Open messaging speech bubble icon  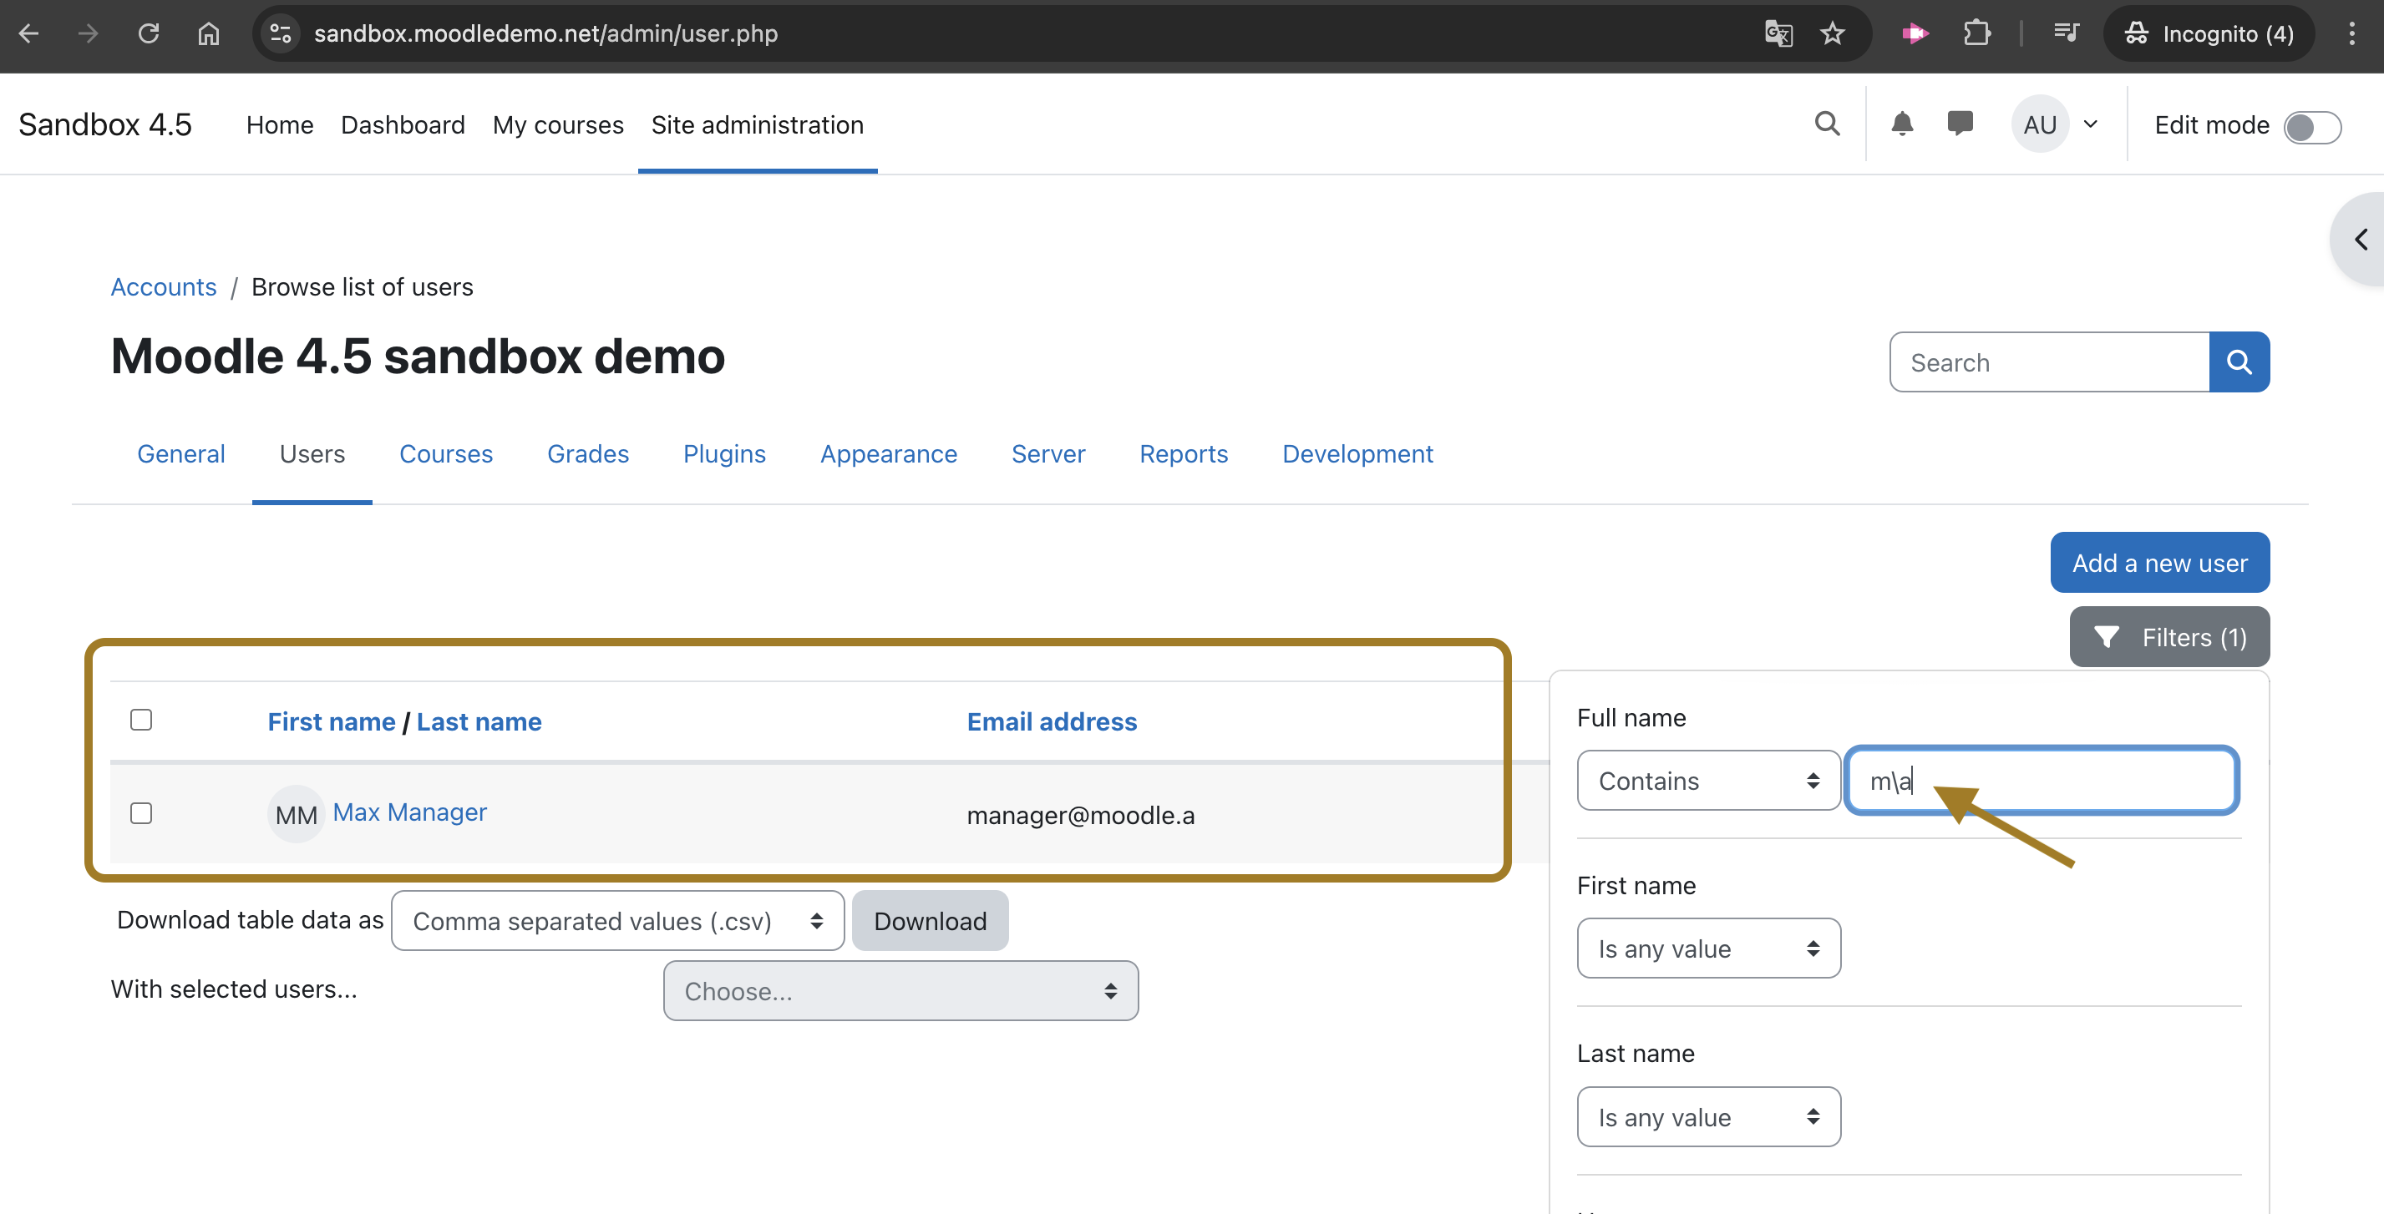click(1960, 124)
